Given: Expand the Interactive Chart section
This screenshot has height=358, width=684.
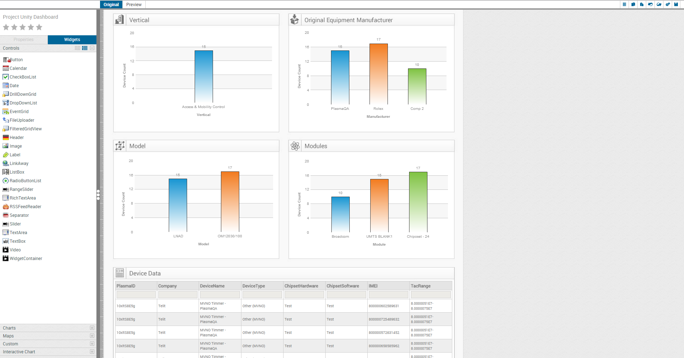Looking at the screenshot, I should 92,352.
